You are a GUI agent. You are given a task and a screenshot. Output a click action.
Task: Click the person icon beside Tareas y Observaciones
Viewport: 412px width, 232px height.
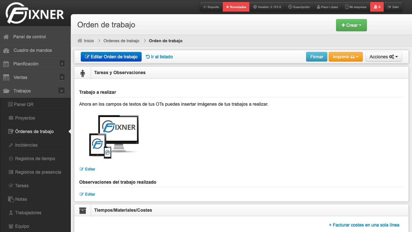tap(83, 73)
